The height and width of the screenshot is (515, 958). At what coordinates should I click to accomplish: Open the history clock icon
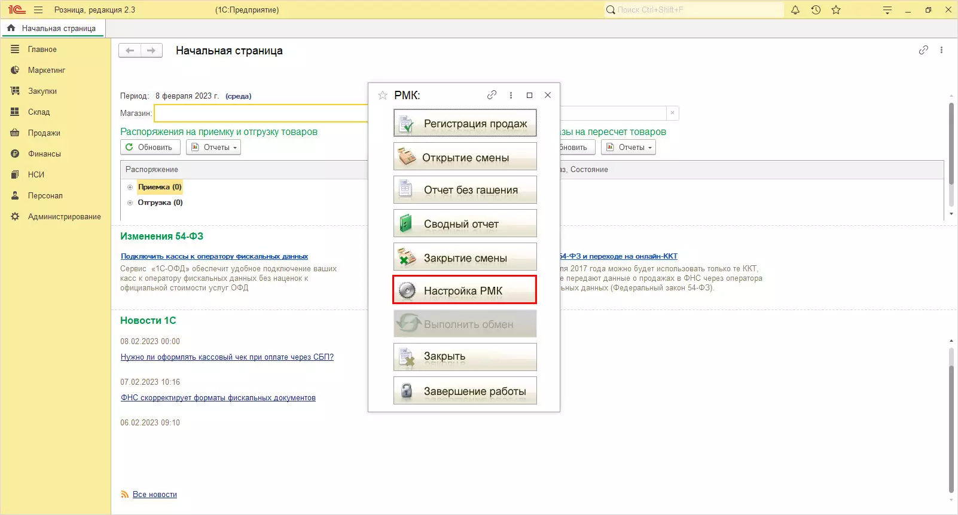[816, 10]
